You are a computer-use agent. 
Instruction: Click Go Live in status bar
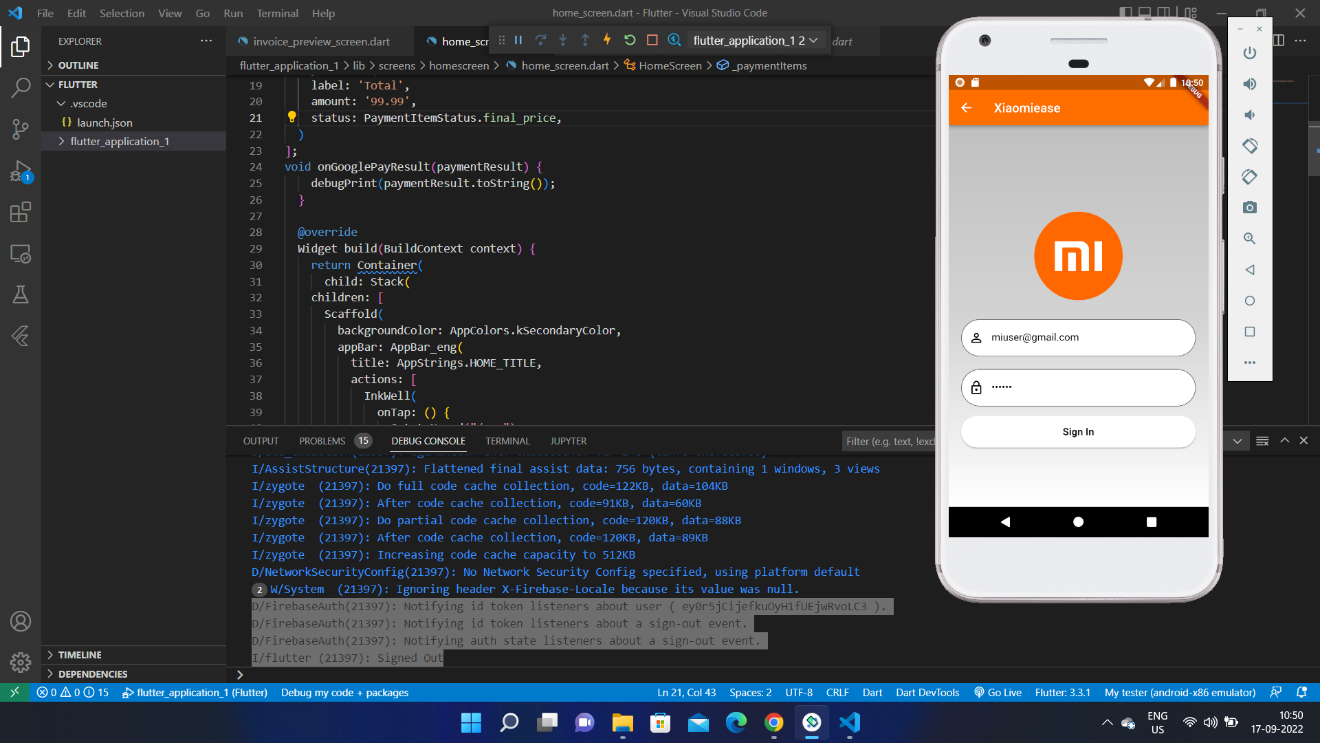pyautogui.click(x=998, y=693)
